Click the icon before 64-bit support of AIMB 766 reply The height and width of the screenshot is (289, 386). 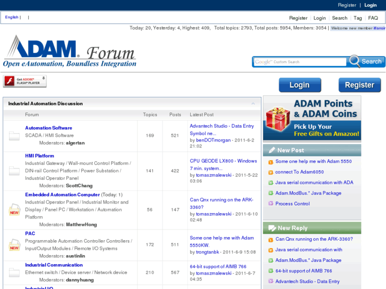pos(271,271)
